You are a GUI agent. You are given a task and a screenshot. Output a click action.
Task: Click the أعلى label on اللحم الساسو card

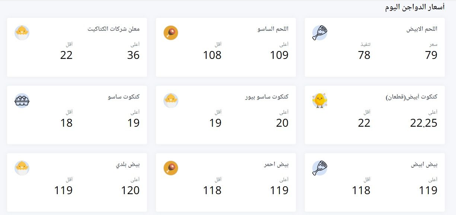click(x=283, y=45)
